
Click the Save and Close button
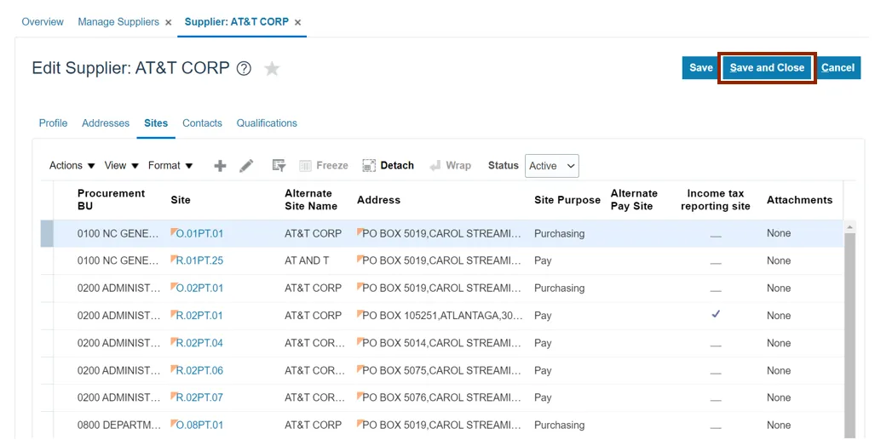(767, 68)
